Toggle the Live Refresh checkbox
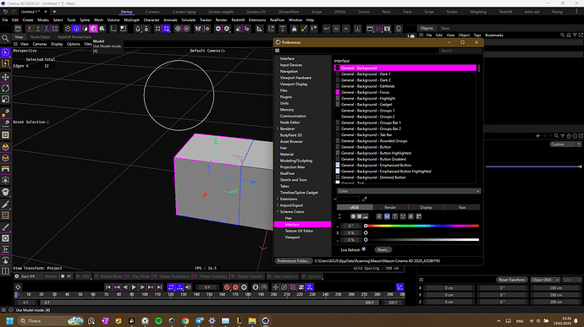Screen dimensions: 584x327 [364, 249]
